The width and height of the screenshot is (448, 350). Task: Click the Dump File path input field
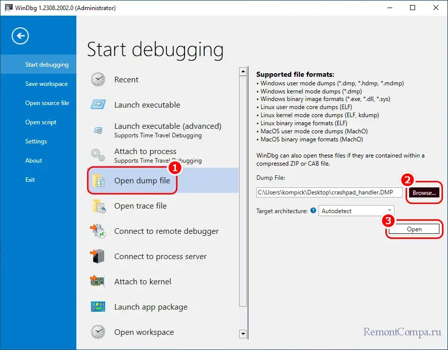pos(330,192)
